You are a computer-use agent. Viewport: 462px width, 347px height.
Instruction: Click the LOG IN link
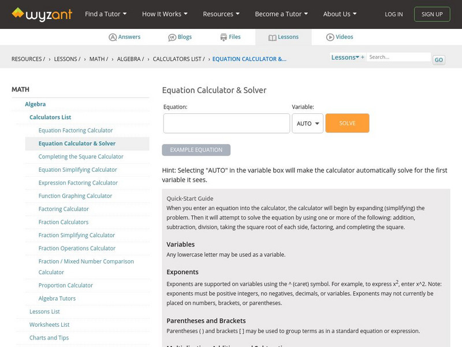click(x=394, y=14)
